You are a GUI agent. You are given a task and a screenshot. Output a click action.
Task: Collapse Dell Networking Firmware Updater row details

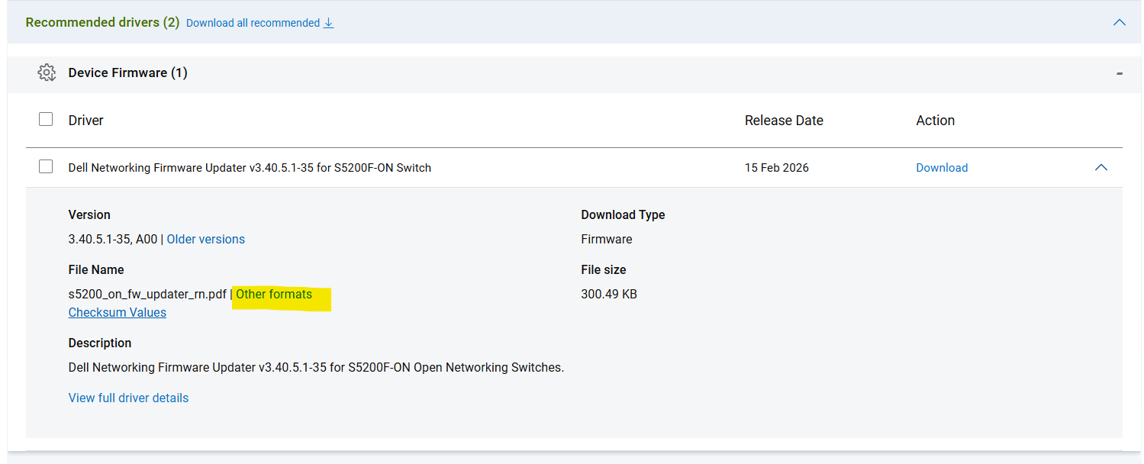[x=1100, y=167]
